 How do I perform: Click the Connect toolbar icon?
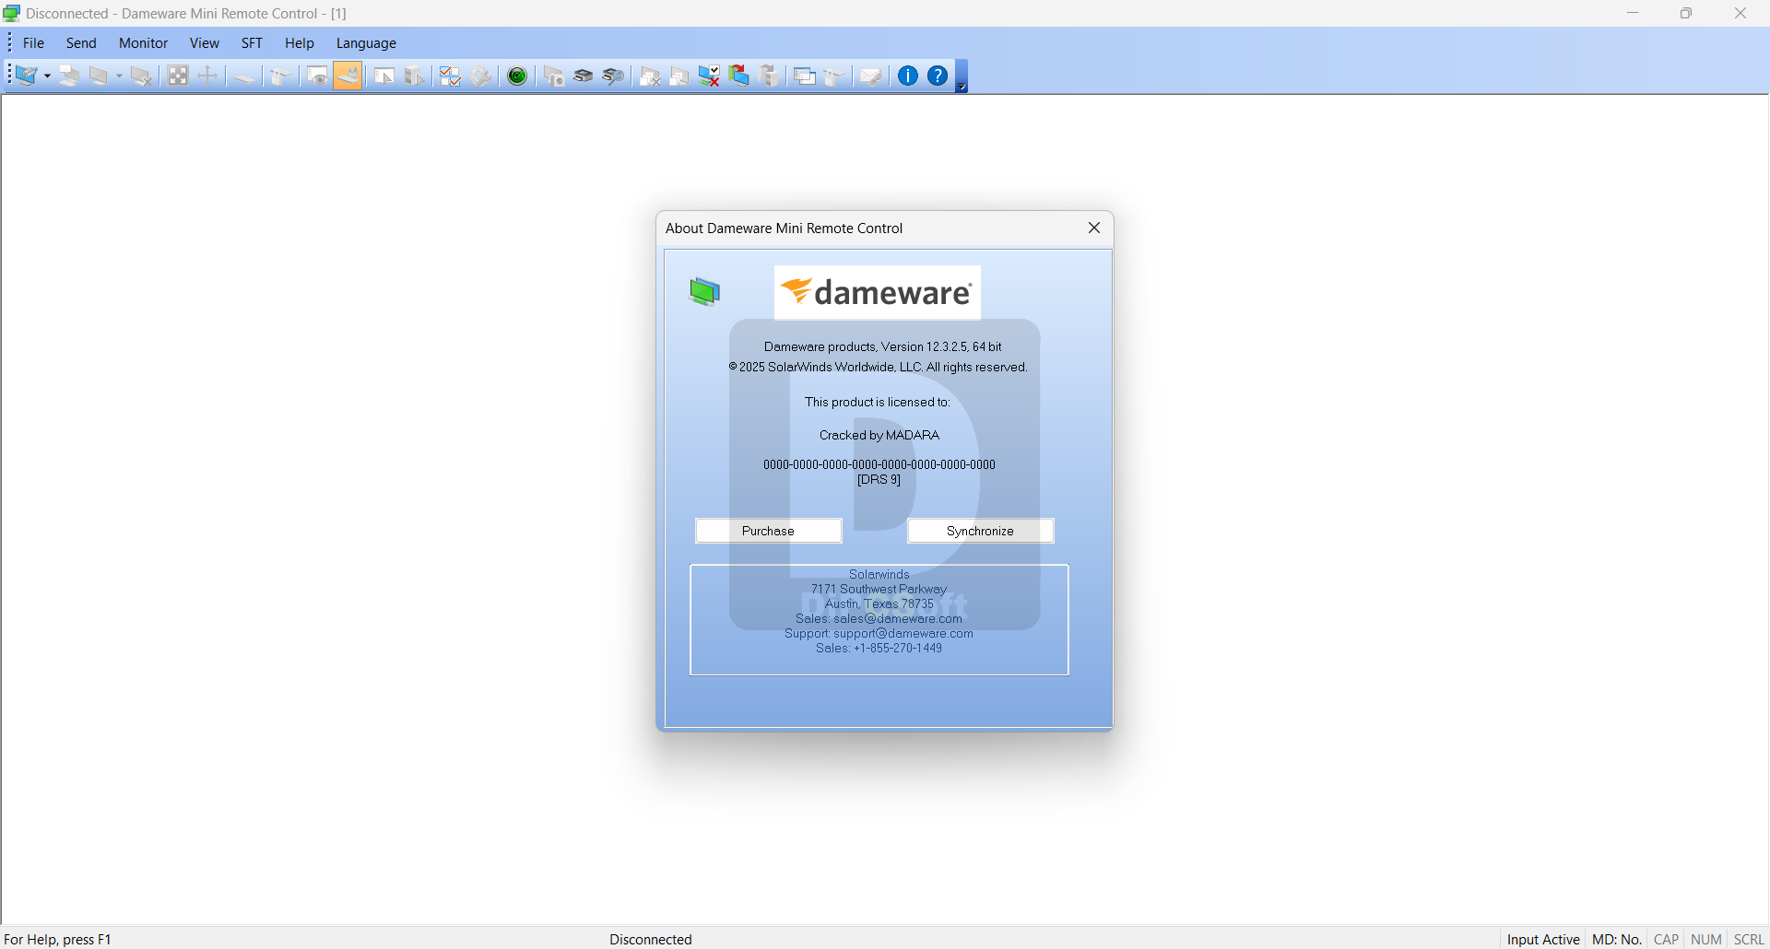coord(26,76)
